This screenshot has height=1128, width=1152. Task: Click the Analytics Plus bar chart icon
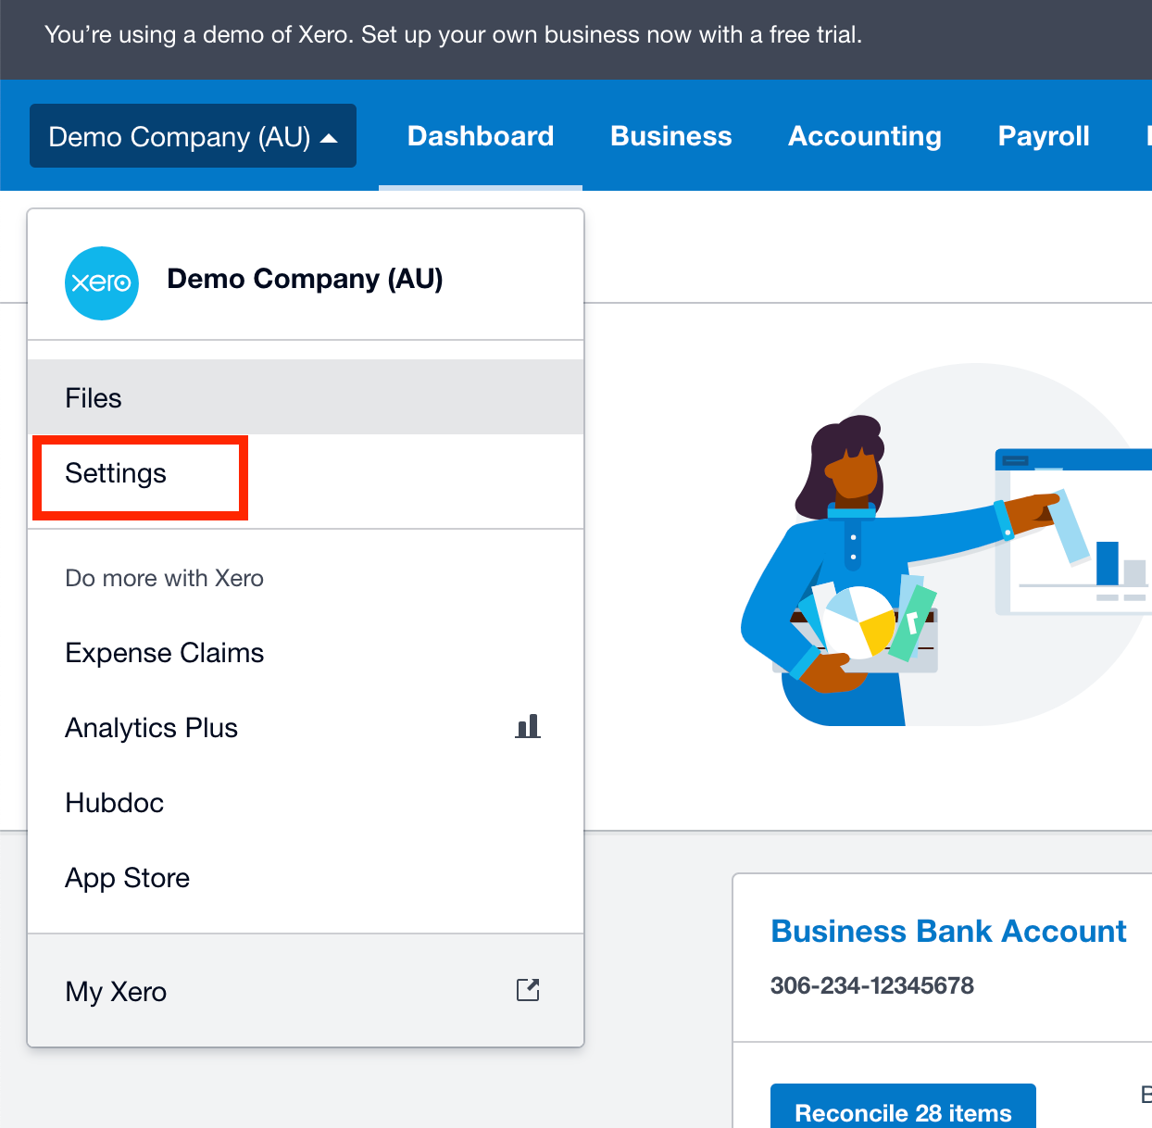(528, 727)
